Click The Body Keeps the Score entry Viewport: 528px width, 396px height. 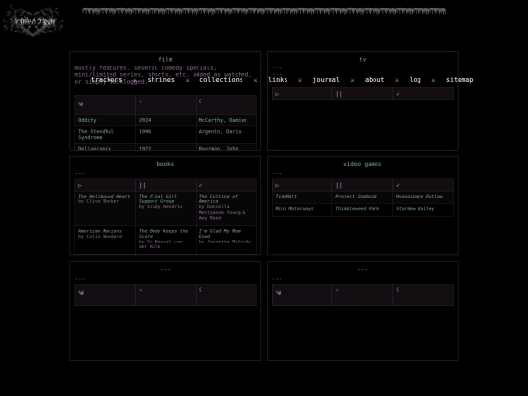pos(163,239)
